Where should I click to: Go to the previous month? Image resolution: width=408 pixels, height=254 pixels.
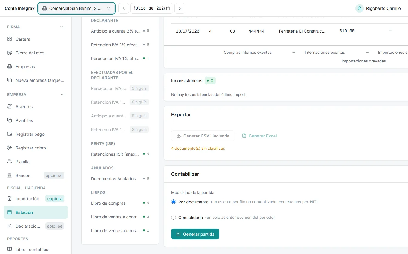[x=124, y=8]
